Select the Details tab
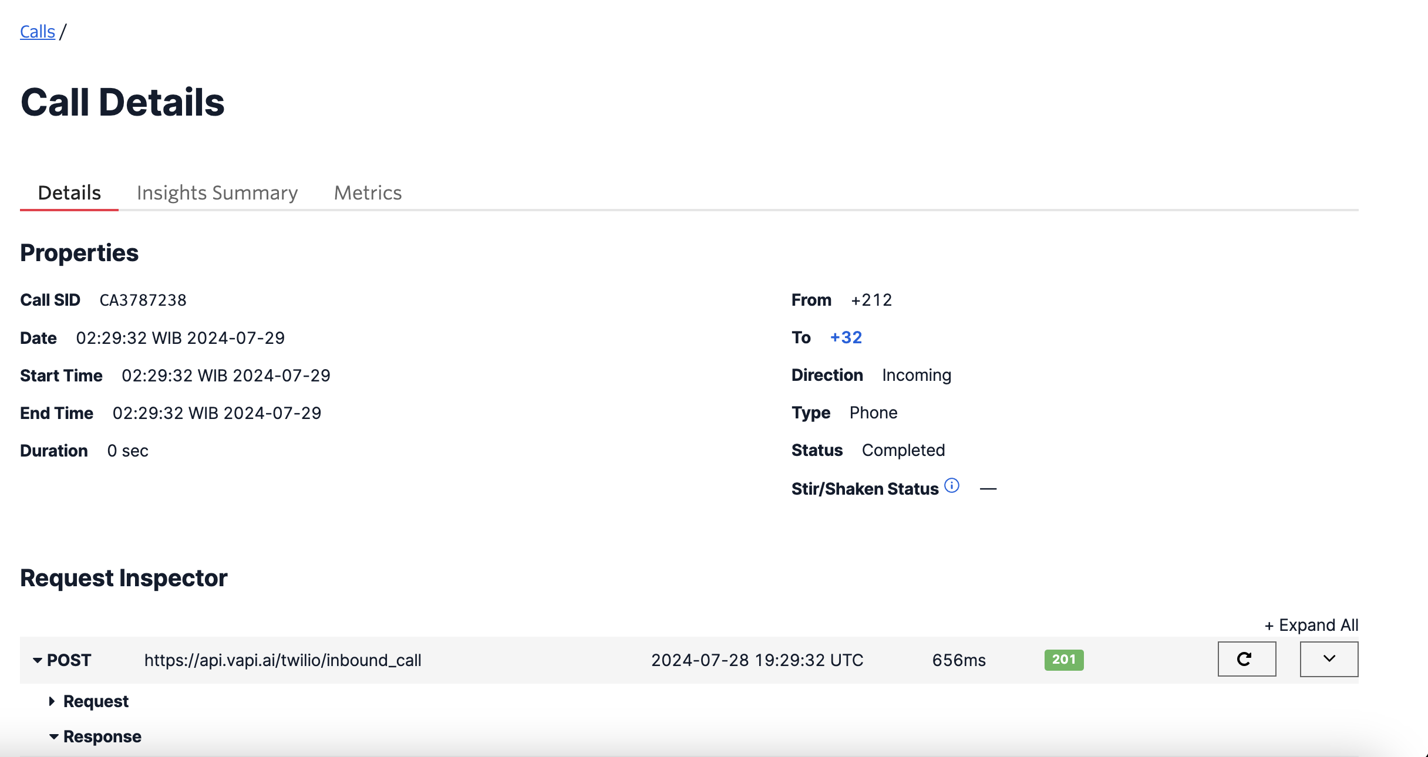The height and width of the screenshot is (757, 1428). (69, 192)
